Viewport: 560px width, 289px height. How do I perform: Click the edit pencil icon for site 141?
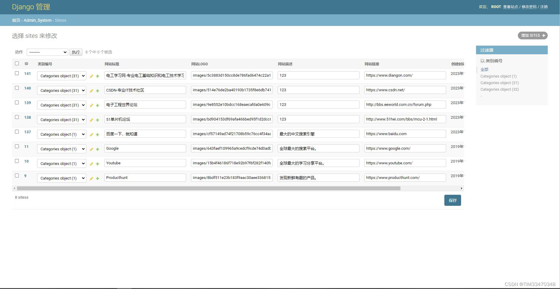click(x=91, y=76)
